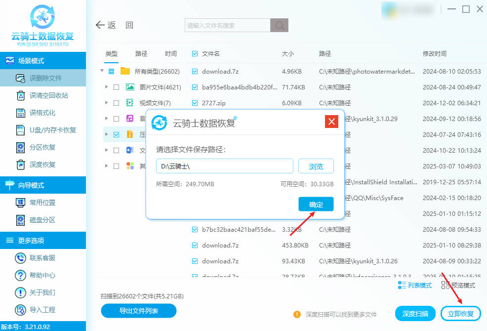Image resolution: width=487 pixels, height=331 pixels.
Task: Sort by 修改时间 column header
Action: (435, 54)
